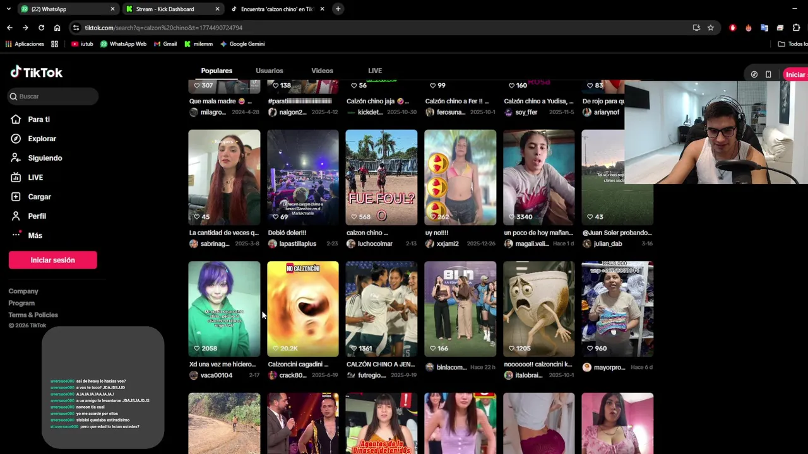The width and height of the screenshot is (808, 454).
Task: Open the Program footer link
Action: point(21,303)
